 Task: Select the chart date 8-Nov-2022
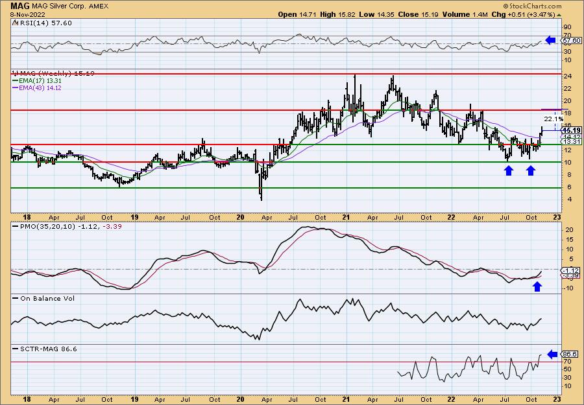coord(28,15)
